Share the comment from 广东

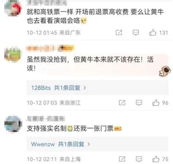(119, 33)
